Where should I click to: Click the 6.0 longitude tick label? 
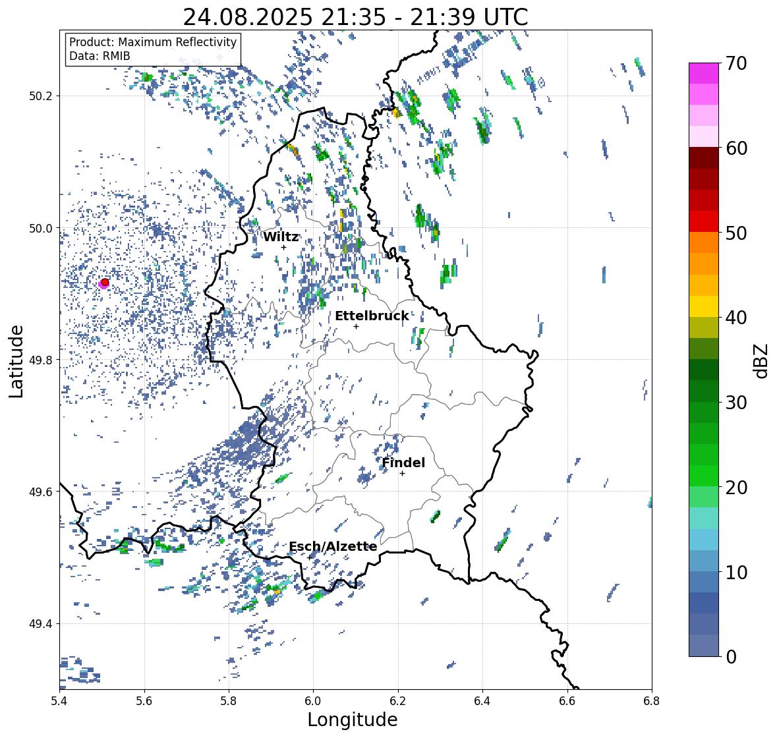click(x=313, y=700)
